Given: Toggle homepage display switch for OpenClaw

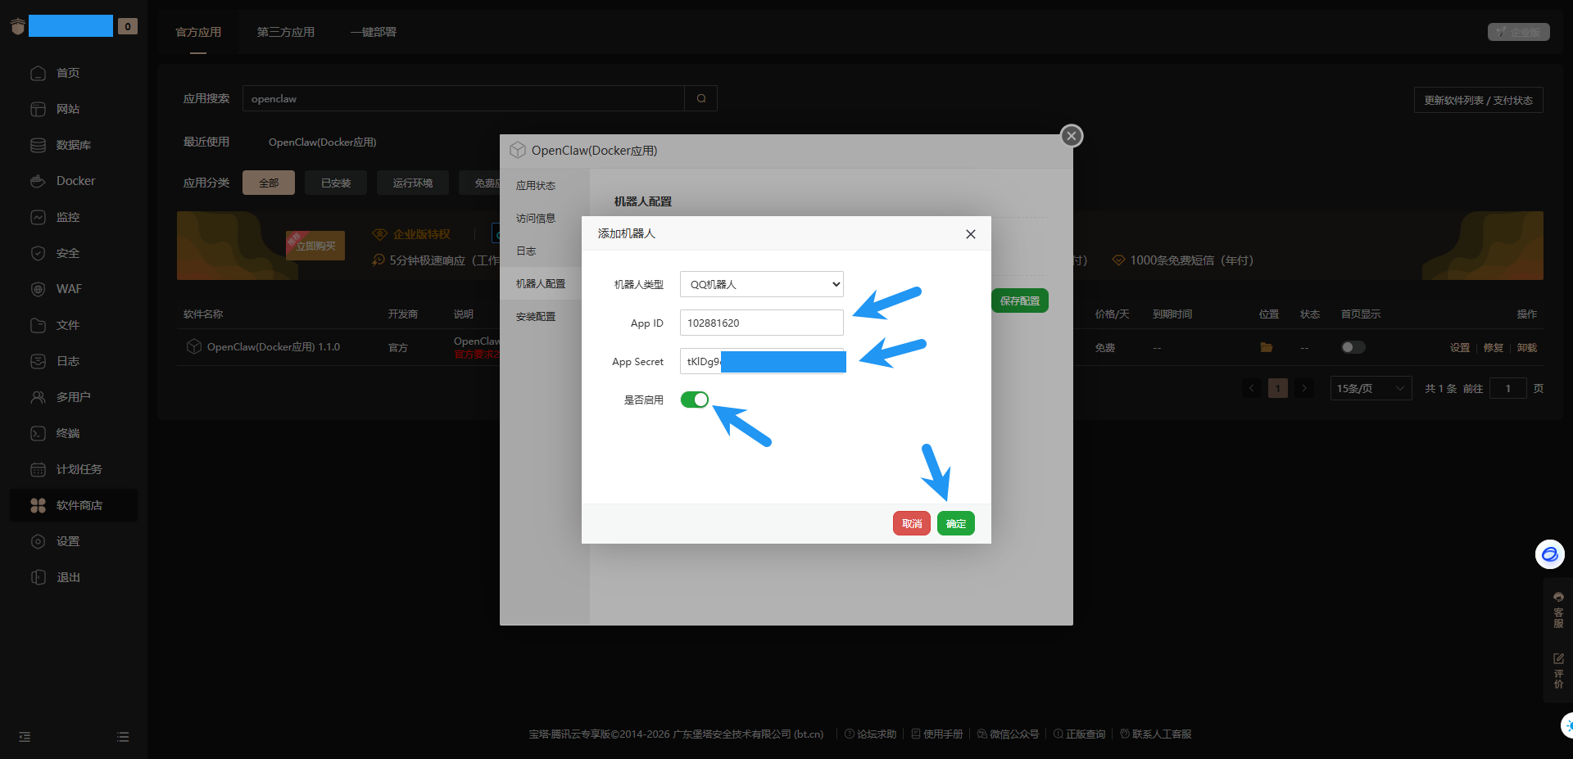Looking at the screenshot, I should tap(1353, 347).
